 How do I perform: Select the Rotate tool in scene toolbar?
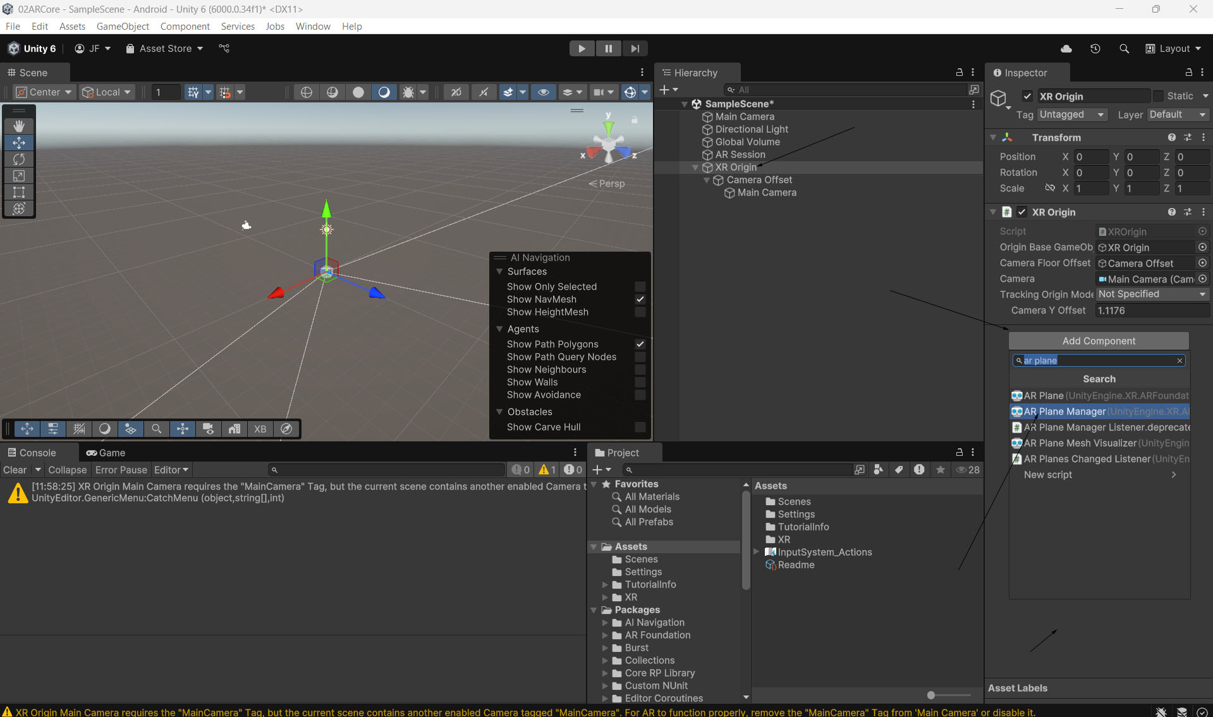pyautogui.click(x=19, y=159)
